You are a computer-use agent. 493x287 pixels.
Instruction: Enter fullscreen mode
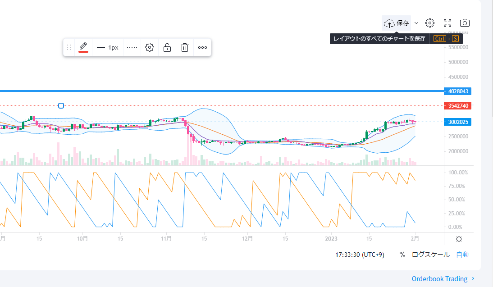point(447,23)
